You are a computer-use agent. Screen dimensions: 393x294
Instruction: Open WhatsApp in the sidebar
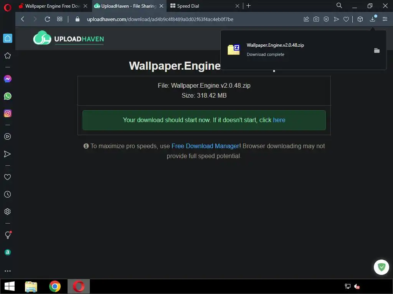(8, 96)
